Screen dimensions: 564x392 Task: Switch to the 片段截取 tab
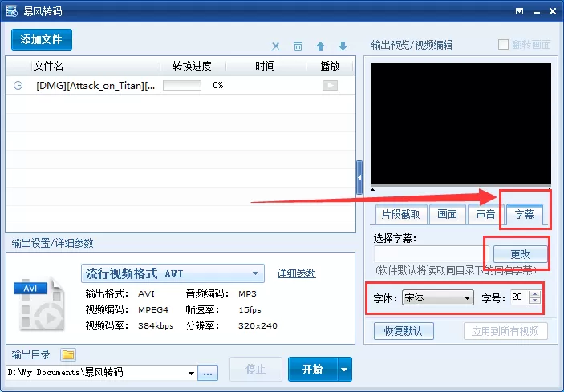tap(401, 215)
